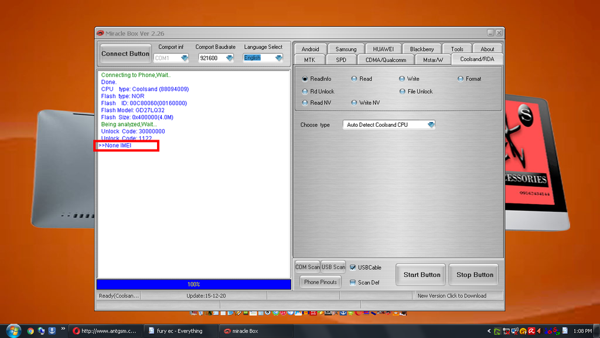Select the Format radio option
Image resolution: width=600 pixels, height=338 pixels.
pos(461,79)
